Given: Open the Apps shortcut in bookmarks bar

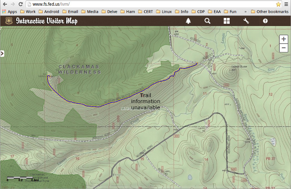Looking at the screenshot, I should [x=10, y=12].
